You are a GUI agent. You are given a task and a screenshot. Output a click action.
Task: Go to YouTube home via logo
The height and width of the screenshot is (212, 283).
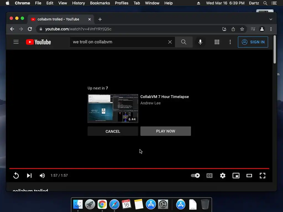point(38,42)
